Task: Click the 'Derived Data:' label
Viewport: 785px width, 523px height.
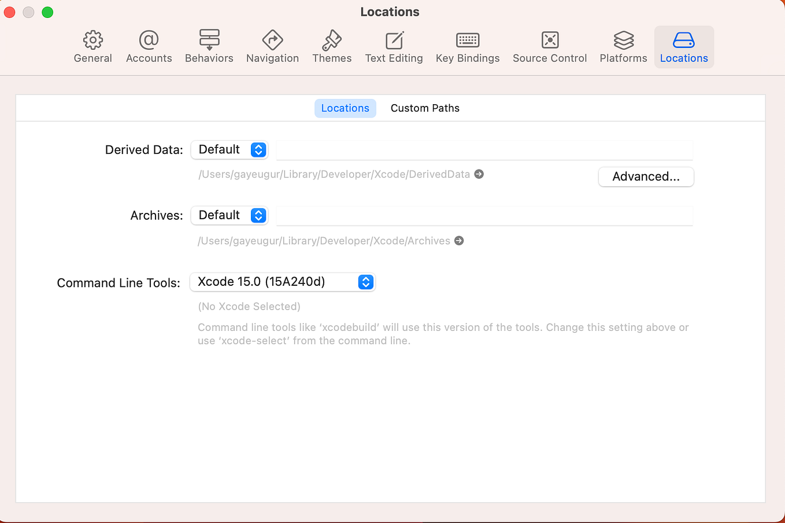Action: click(x=144, y=150)
